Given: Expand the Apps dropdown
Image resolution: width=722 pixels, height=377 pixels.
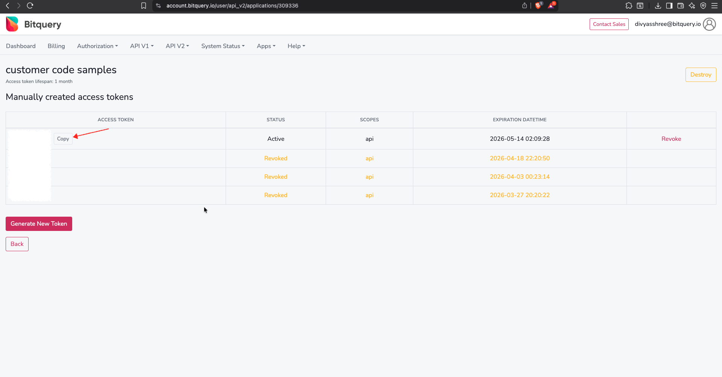Looking at the screenshot, I should [266, 46].
